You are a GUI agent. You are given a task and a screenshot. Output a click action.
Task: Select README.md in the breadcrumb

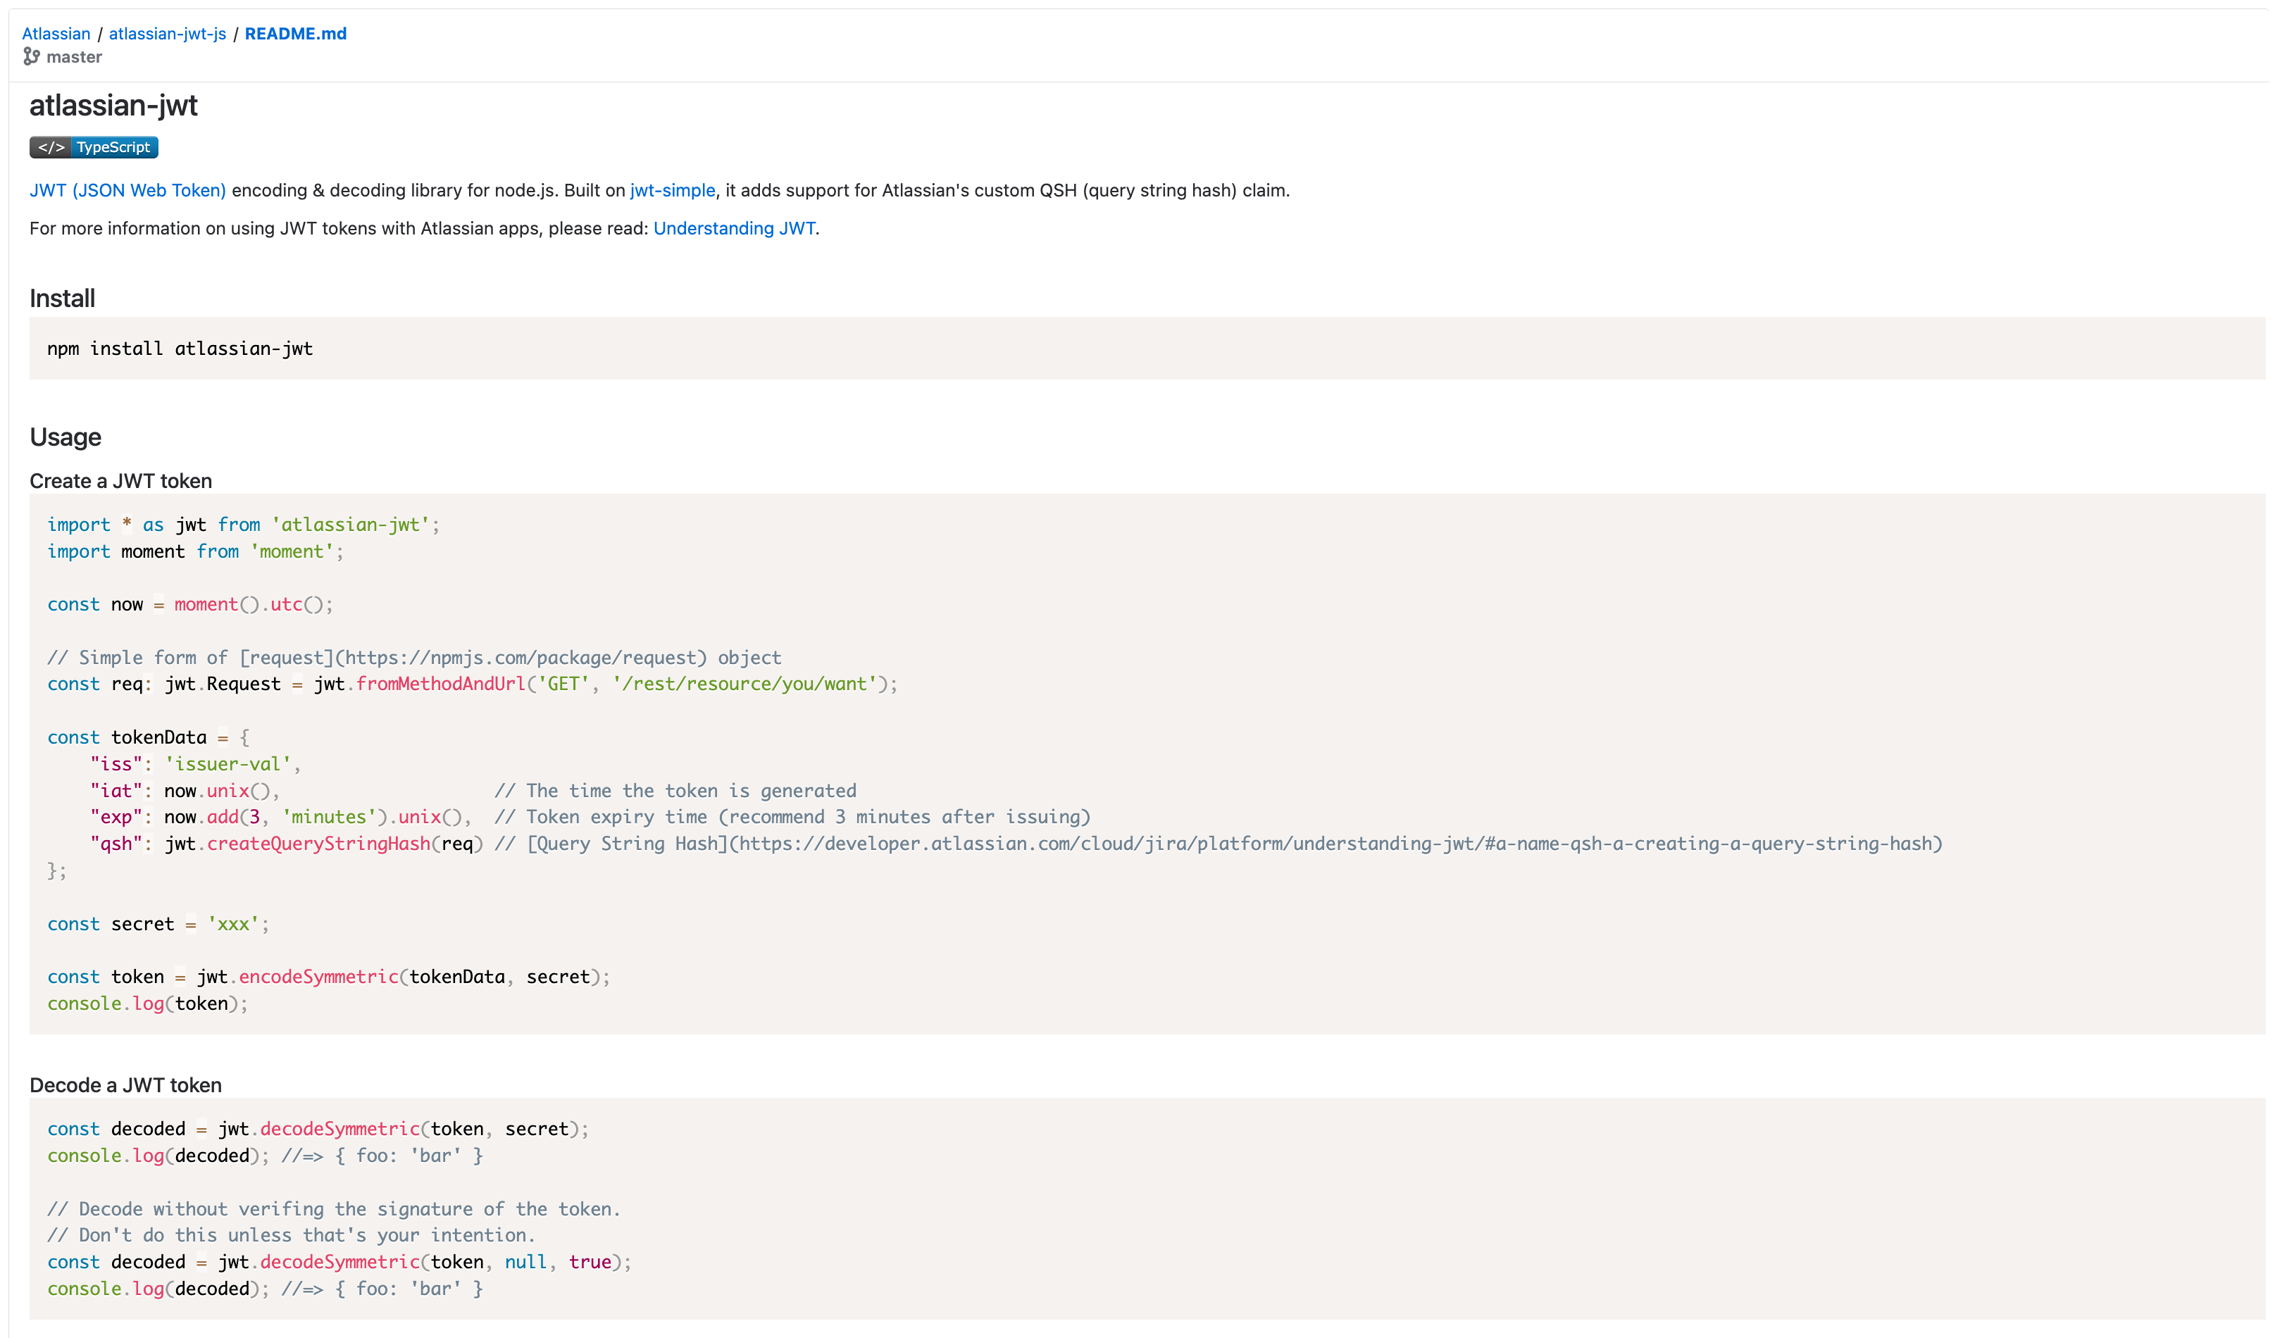[295, 33]
